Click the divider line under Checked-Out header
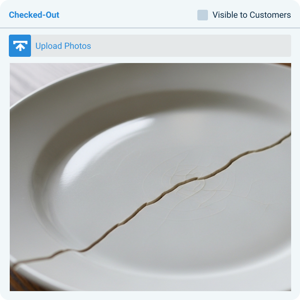 coord(150,28)
